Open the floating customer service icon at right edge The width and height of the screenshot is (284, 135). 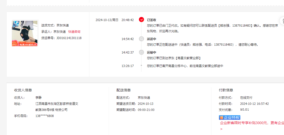pyautogui.click(x=282, y=21)
